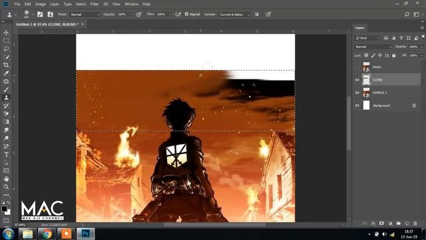Viewport: 426px width, 240px height.
Task: Delete layer with trash icon
Action: click(415, 223)
